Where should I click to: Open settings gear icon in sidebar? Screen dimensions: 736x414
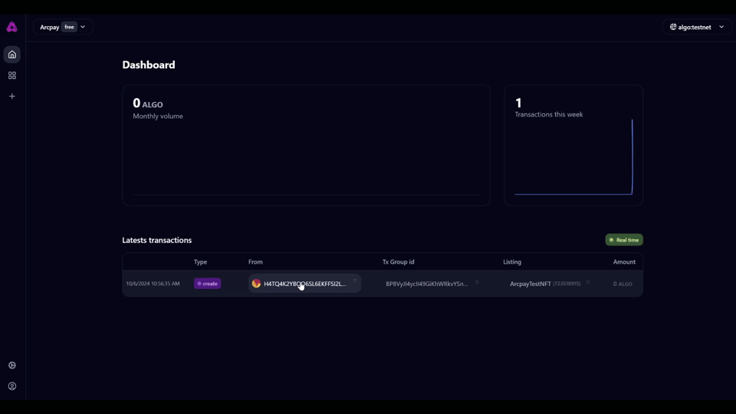point(12,366)
